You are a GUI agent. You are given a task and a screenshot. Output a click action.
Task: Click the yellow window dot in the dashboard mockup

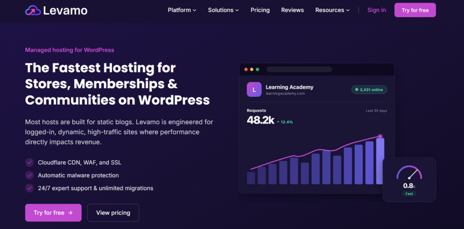pos(252,69)
